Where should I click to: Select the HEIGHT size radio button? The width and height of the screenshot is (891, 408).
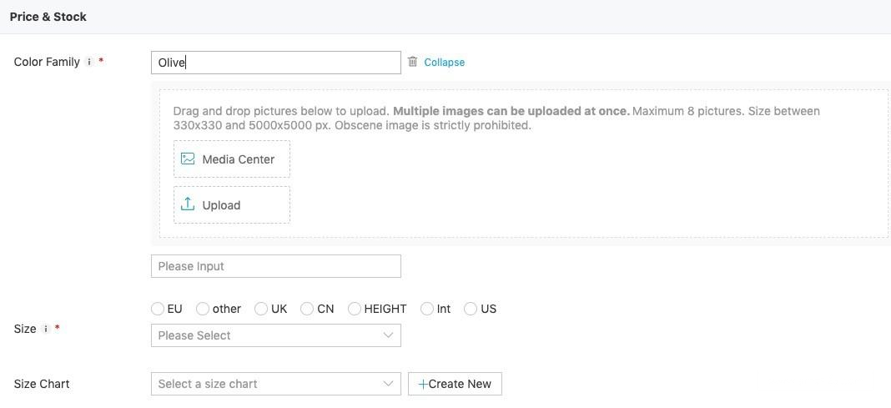pos(355,309)
